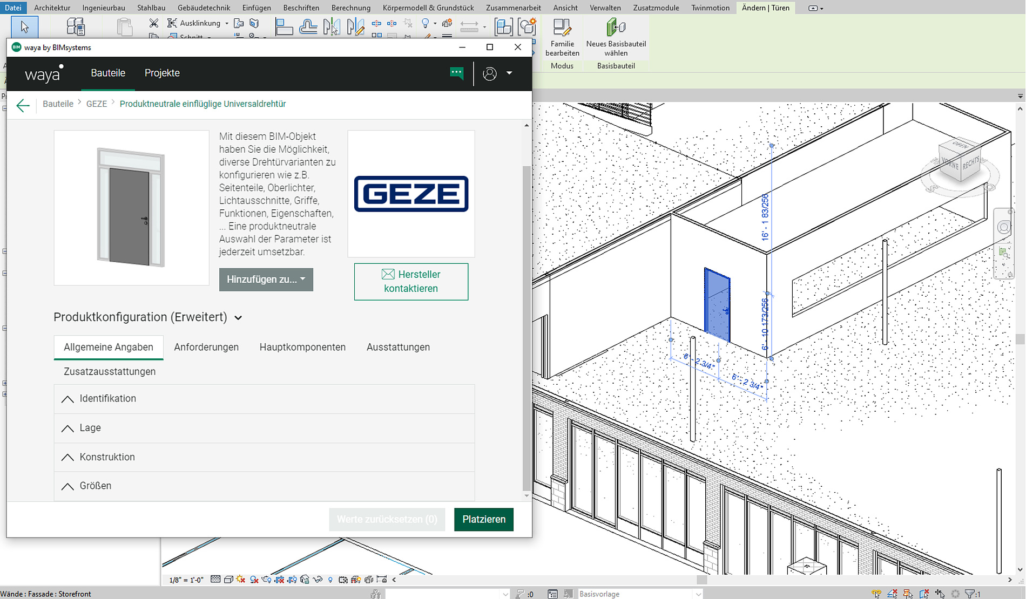Expand Produktkonfiguration (Erweitert) chevron
Image resolution: width=1026 pixels, height=599 pixels.
[x=238, y=318]
